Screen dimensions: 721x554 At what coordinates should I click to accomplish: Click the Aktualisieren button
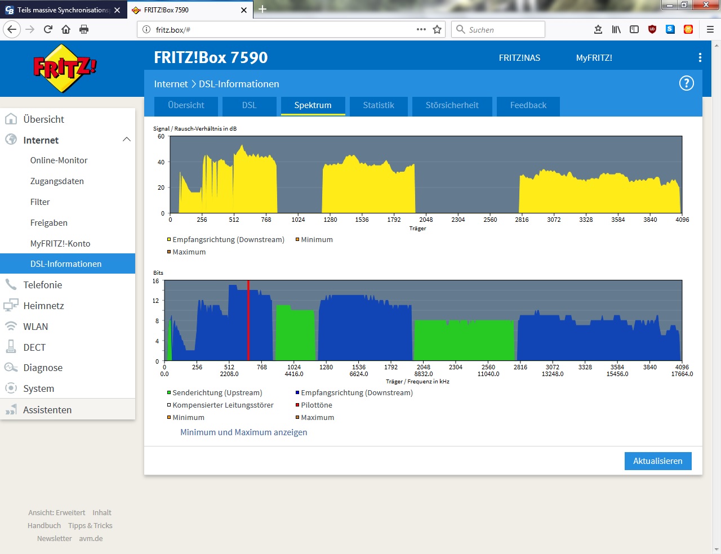tap(658, 461)
